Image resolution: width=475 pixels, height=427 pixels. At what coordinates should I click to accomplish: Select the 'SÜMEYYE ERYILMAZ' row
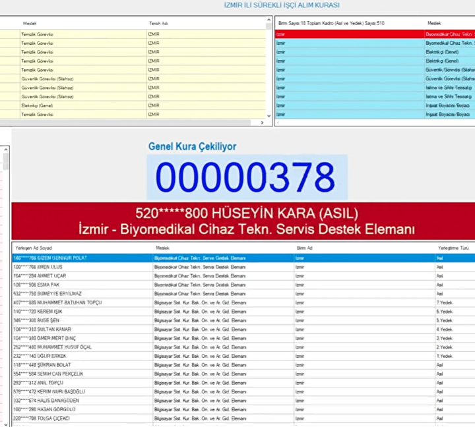pyautogui.click(x=243, y=294)
